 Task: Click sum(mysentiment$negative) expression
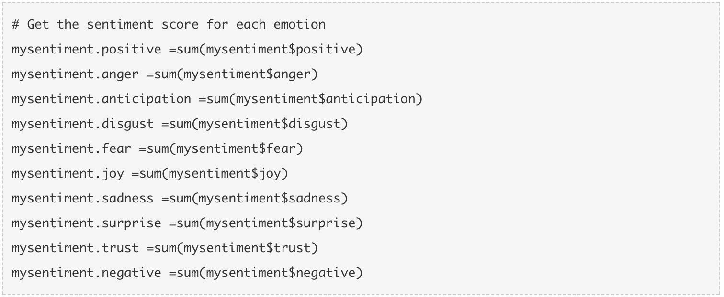point(270,273)
